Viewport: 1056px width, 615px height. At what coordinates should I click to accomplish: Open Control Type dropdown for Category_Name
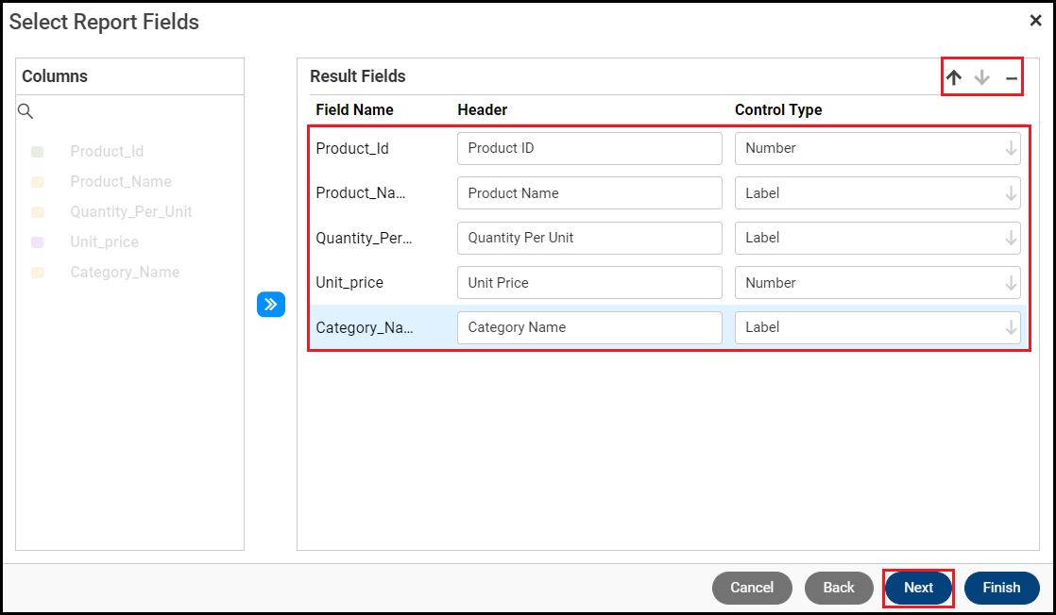coord(1011,327)
